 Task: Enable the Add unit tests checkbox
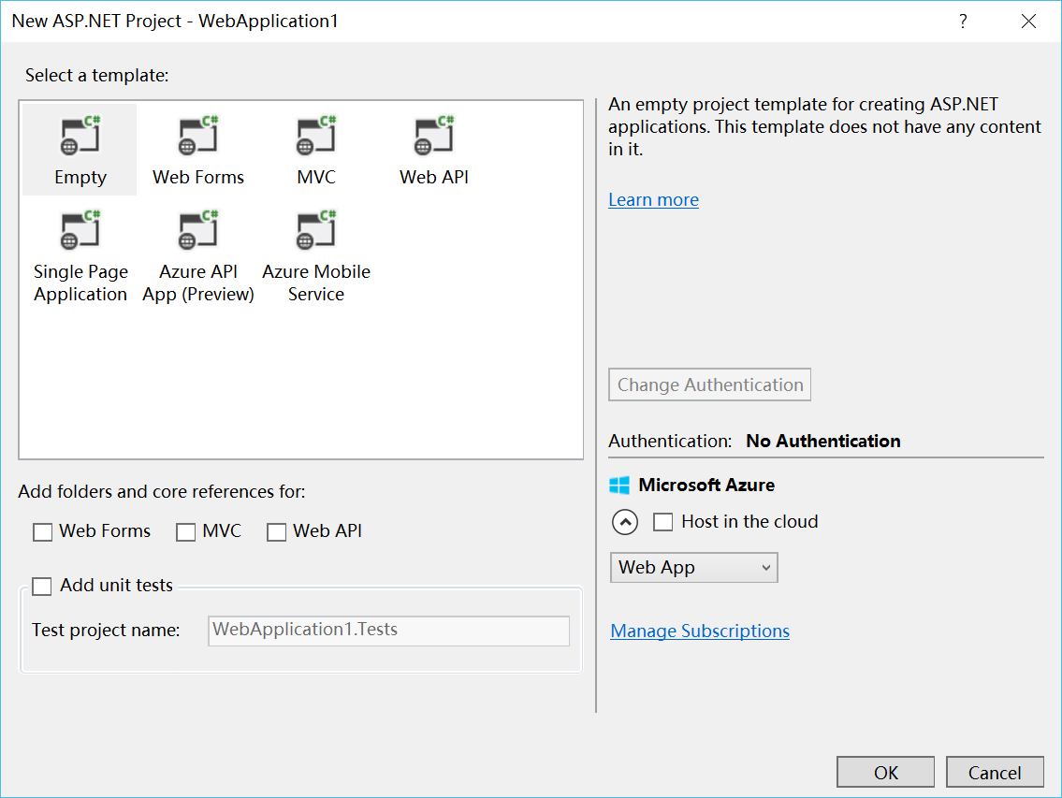point(42,586)
